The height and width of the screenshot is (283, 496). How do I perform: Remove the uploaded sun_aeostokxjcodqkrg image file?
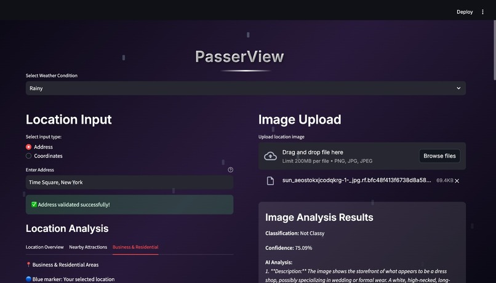click(457, 181)
